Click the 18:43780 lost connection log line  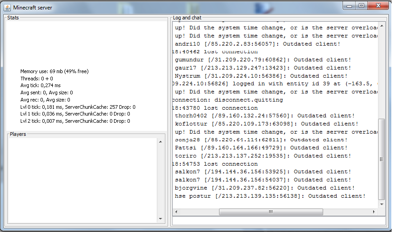coord(215,108)
